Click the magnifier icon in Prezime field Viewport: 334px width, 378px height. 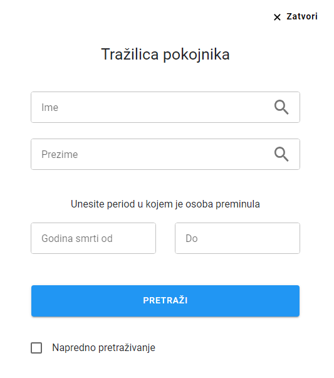pos(281,154)
